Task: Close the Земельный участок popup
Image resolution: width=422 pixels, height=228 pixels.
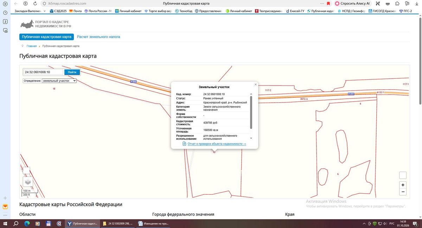Action: 256,84
